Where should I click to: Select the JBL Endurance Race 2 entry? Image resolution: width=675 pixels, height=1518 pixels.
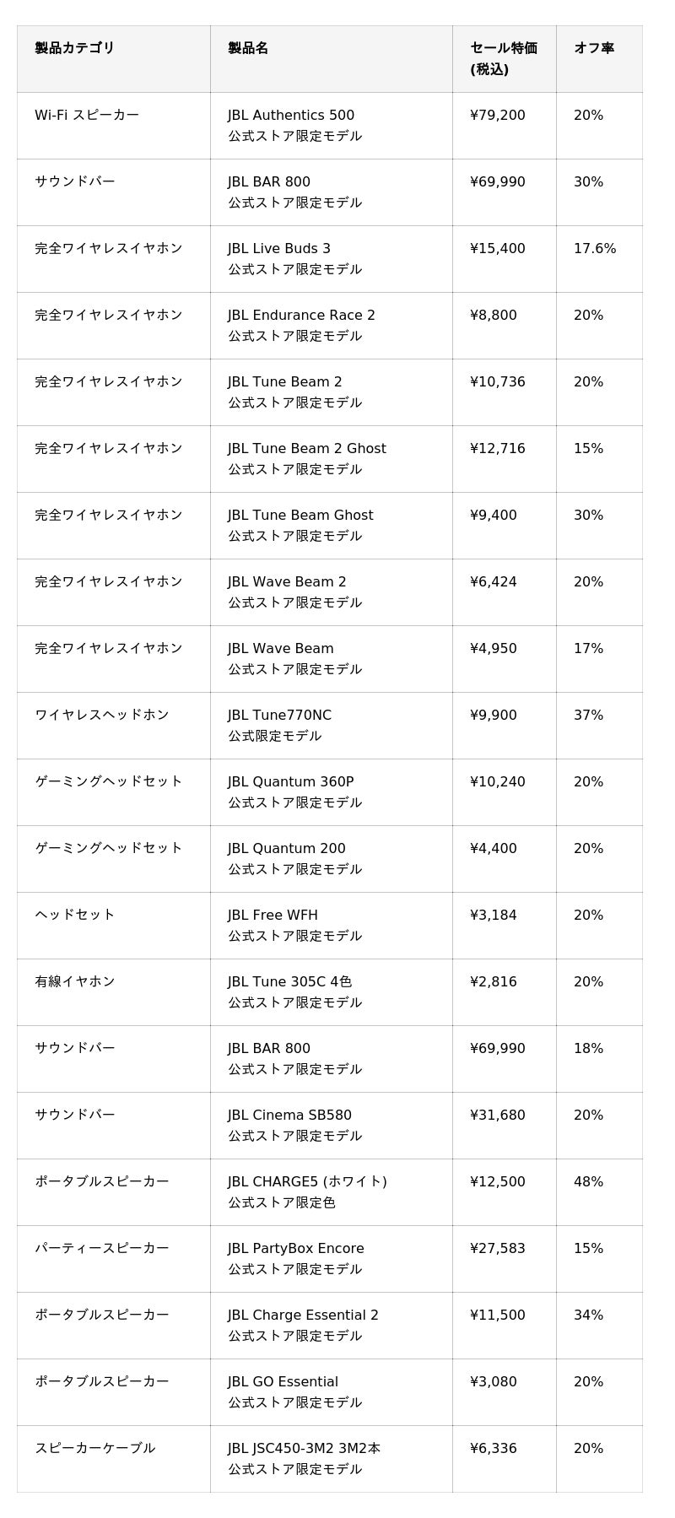point(301,316)
